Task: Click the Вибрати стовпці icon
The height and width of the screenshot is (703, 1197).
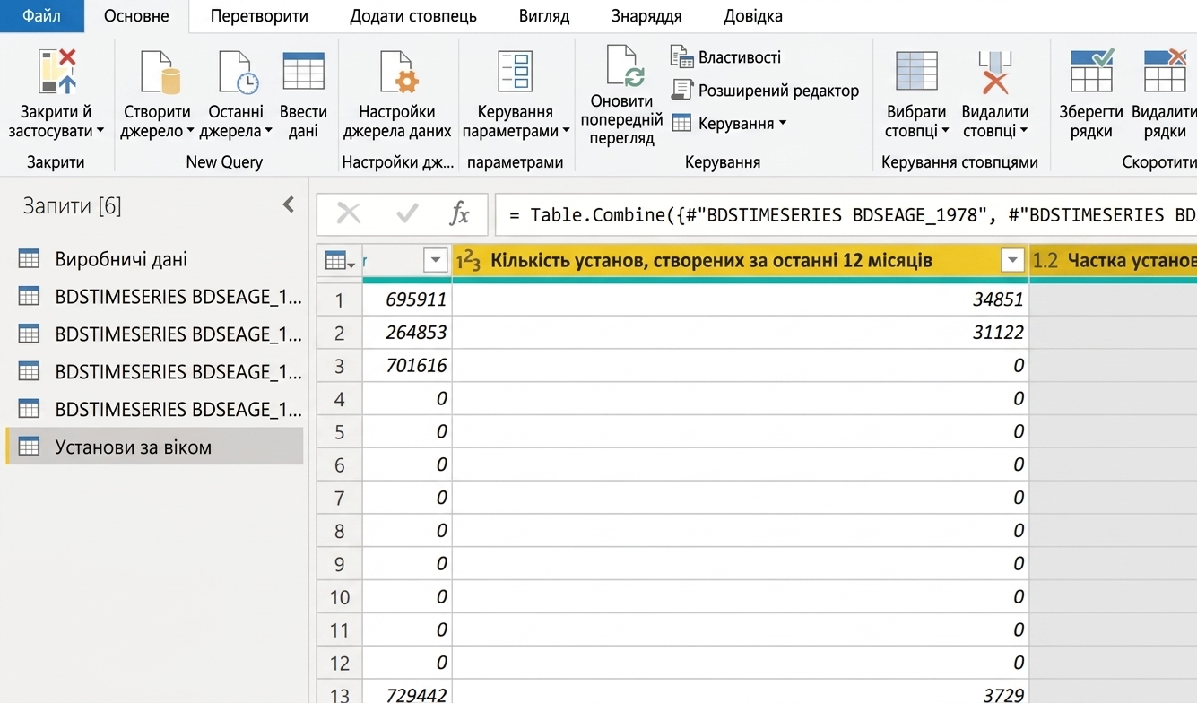Action: 916,72
